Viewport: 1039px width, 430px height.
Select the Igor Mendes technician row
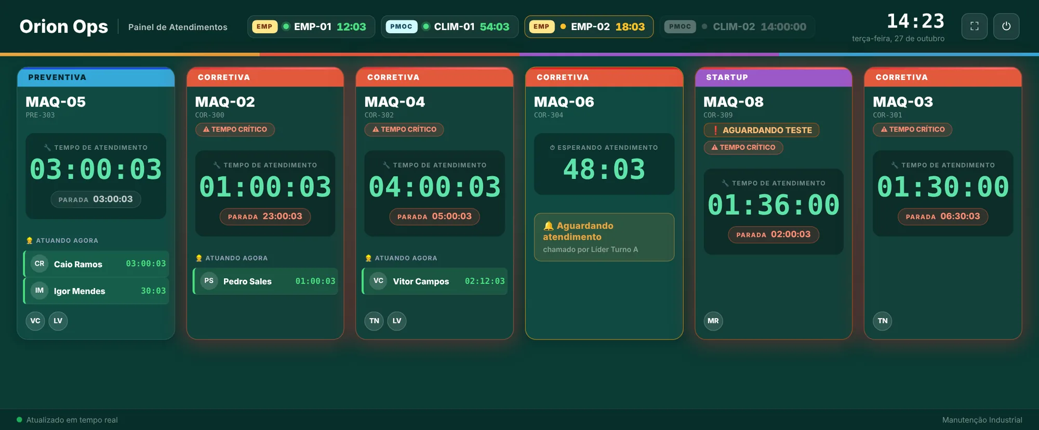click(x=96, y=291)
